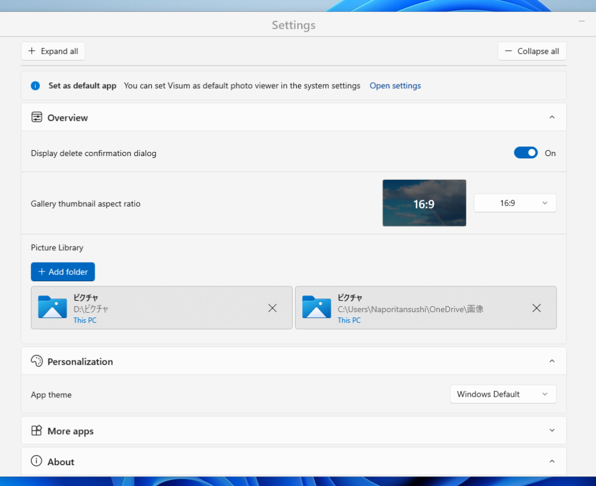Viewport: 596px width, 486px height.
Task: Click the D:\ピクチャ folder icon
Action: point(52,307)
